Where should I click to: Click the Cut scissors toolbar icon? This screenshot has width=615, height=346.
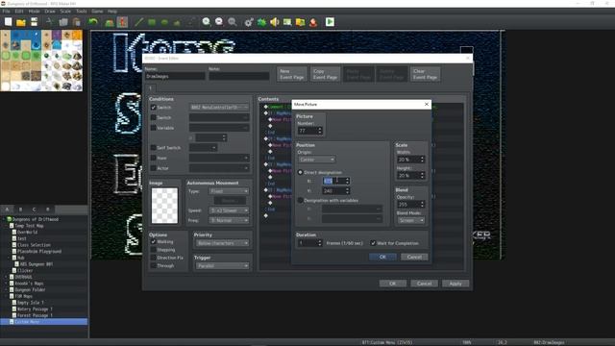(x=50, y=22)
